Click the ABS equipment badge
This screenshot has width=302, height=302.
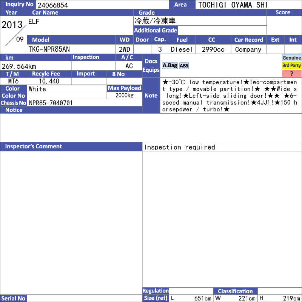pos(184,66)
